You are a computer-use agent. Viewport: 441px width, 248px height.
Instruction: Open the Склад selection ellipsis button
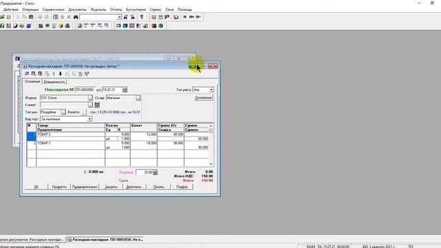(x=138, y=98)
